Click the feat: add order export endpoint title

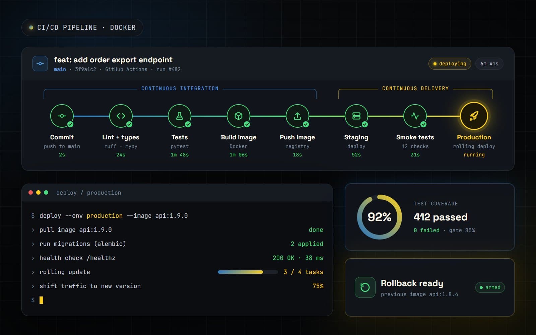113,60
